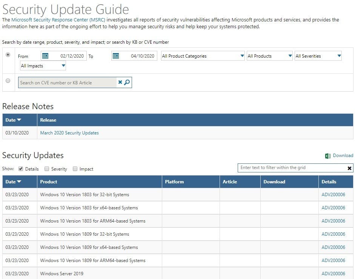Screen dimensions: 355x279
Task: Click the Security Update Guide page title
Action: (x=66, y=9)
